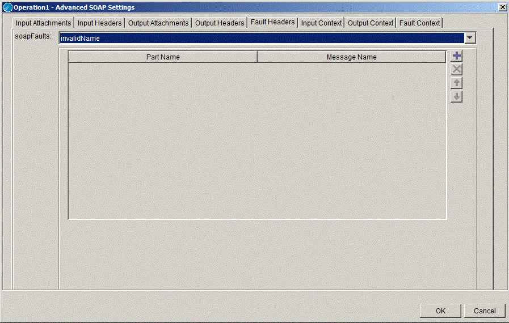View the Fault Context tab

coord(419,23)
